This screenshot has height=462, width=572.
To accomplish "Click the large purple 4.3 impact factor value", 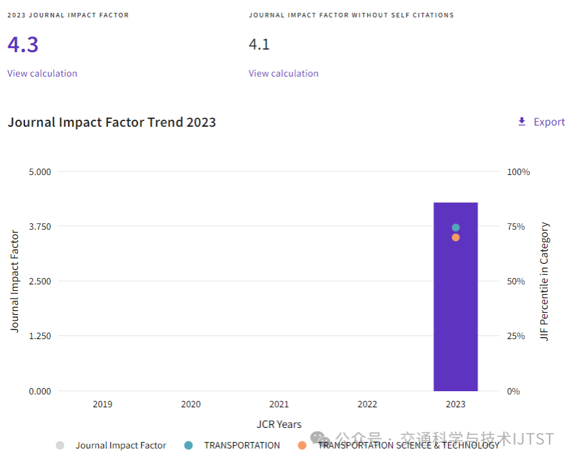I will click(23, 44).
